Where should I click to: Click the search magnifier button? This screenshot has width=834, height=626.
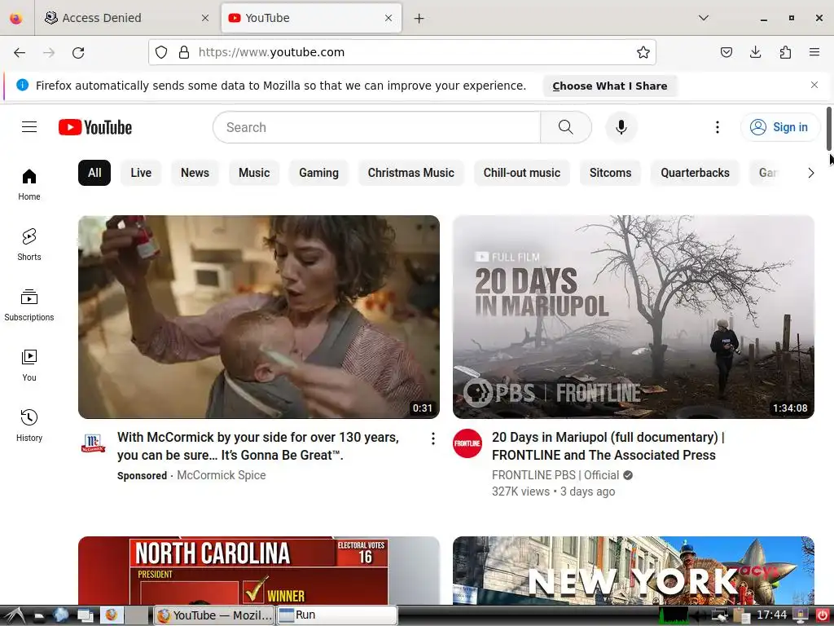[x=566, y=127]
